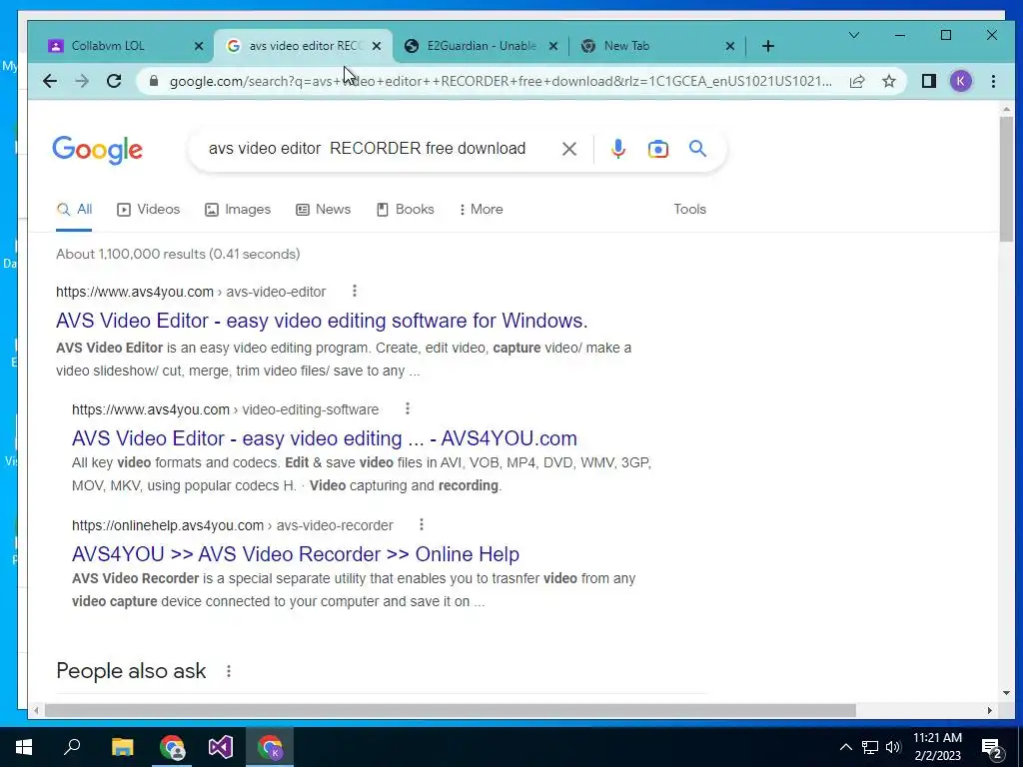Open Windows taskbar search
The height and width of the screenshot is (767, 1023).
(72, 747)
